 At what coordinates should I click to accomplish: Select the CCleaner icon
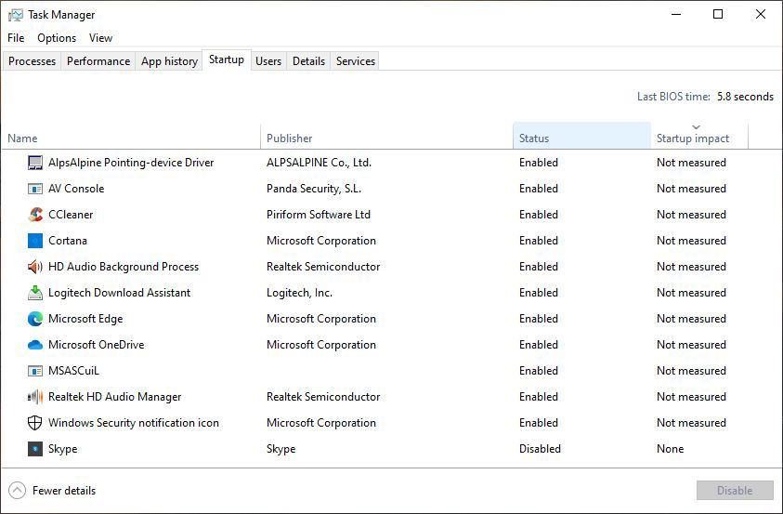[x=35, y=215]
